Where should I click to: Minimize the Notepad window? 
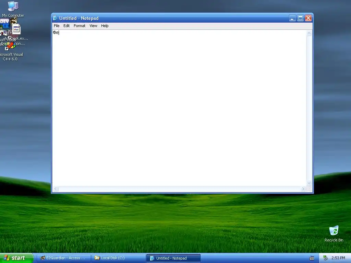pyautogui.click(x=292, y=18)
